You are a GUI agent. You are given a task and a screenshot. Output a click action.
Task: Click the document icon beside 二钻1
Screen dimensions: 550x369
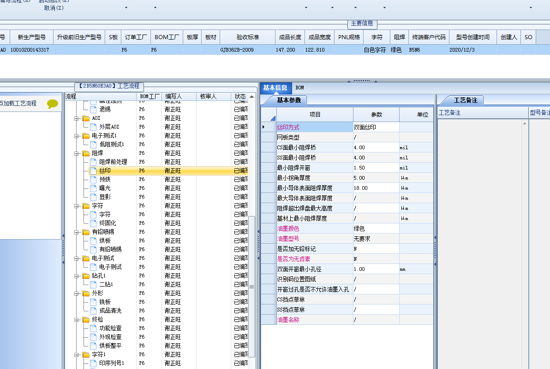click(x=93, y=284)
